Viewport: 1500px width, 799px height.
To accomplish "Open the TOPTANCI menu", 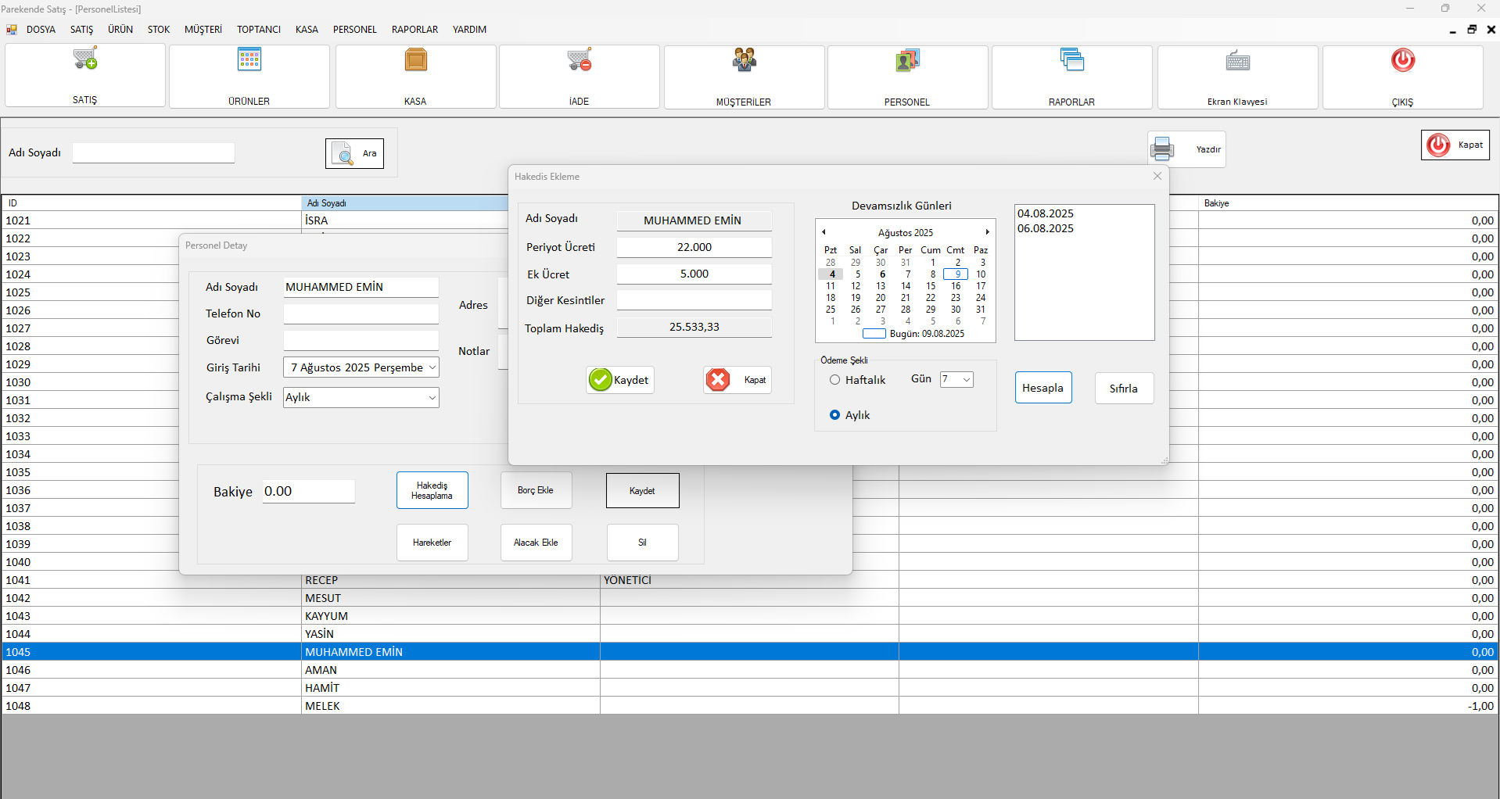I will tap(258, 30).
